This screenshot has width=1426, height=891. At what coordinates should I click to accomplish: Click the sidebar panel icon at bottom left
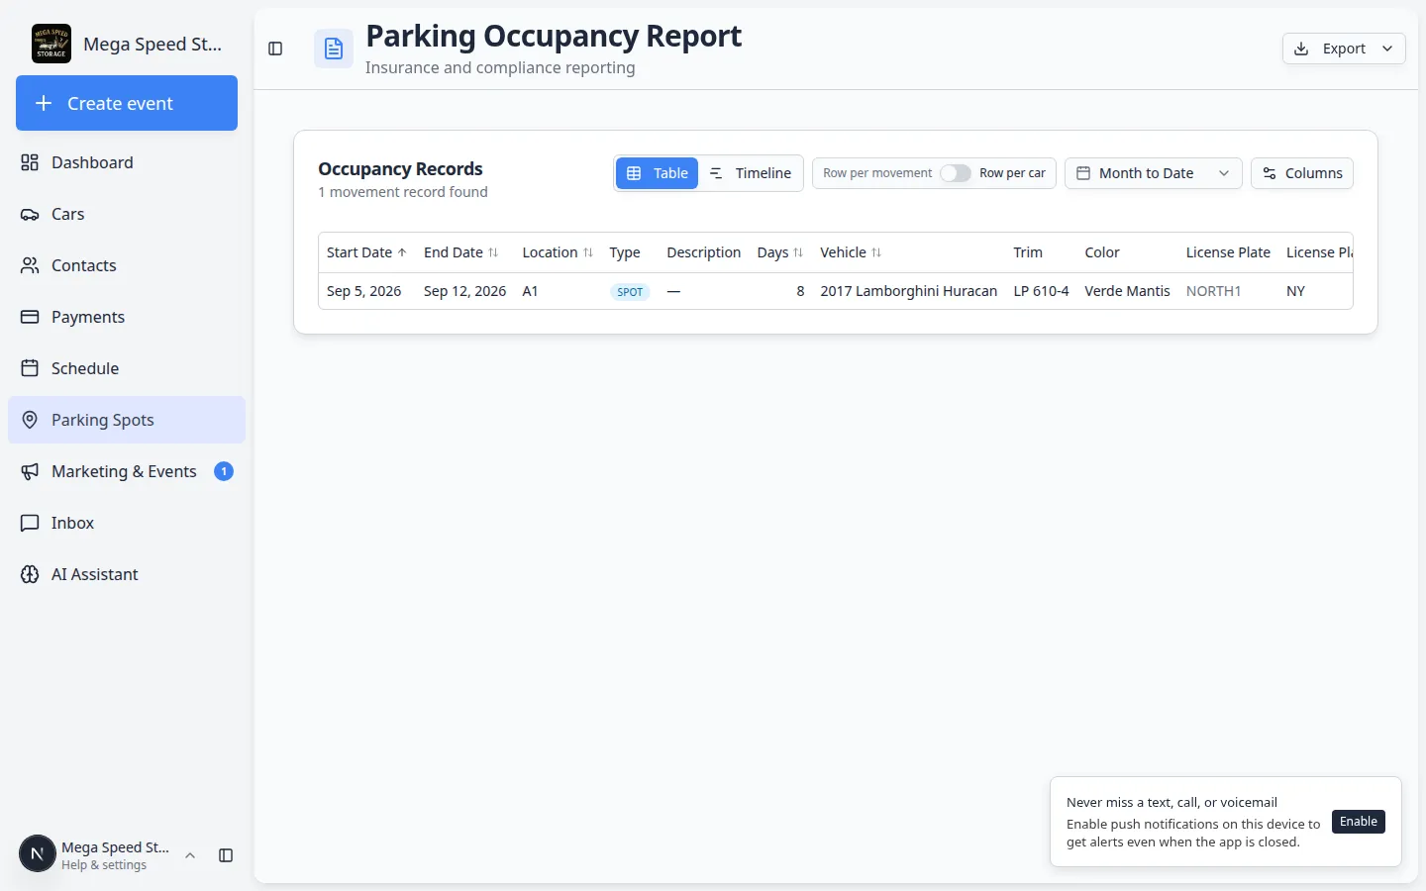[x=226, y=855]
